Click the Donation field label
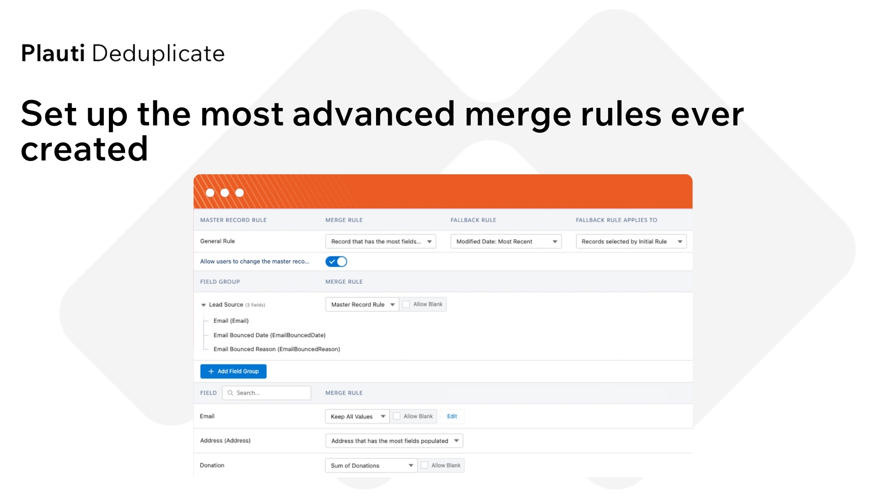The height and width of the screenshot is (498, 886). tap(212, 465)
